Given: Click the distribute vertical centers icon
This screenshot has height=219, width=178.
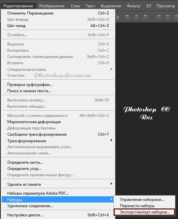Looking at the screenshot, I should (x=168, y=17).
